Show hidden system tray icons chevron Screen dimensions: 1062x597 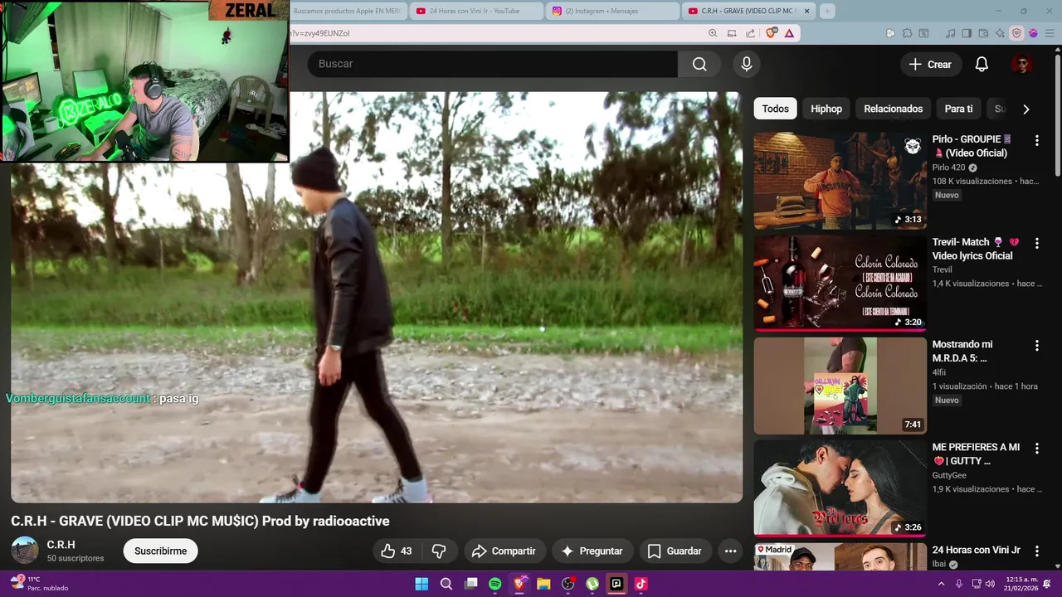click(x=942, y=584)
